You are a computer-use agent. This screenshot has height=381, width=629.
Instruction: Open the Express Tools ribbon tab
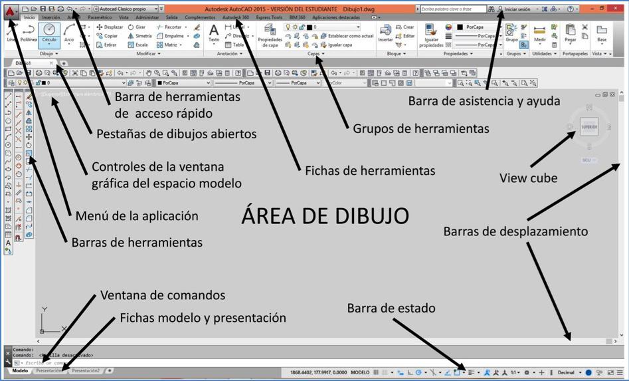click(269, 18)
